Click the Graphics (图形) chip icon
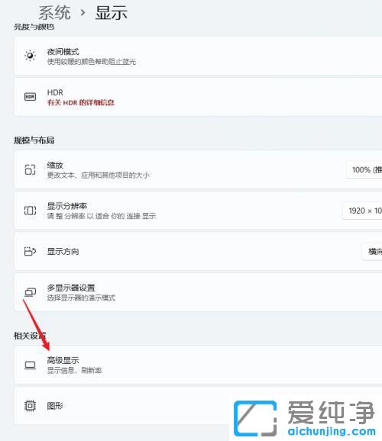382x441 pixels. [x=30, y=406]
